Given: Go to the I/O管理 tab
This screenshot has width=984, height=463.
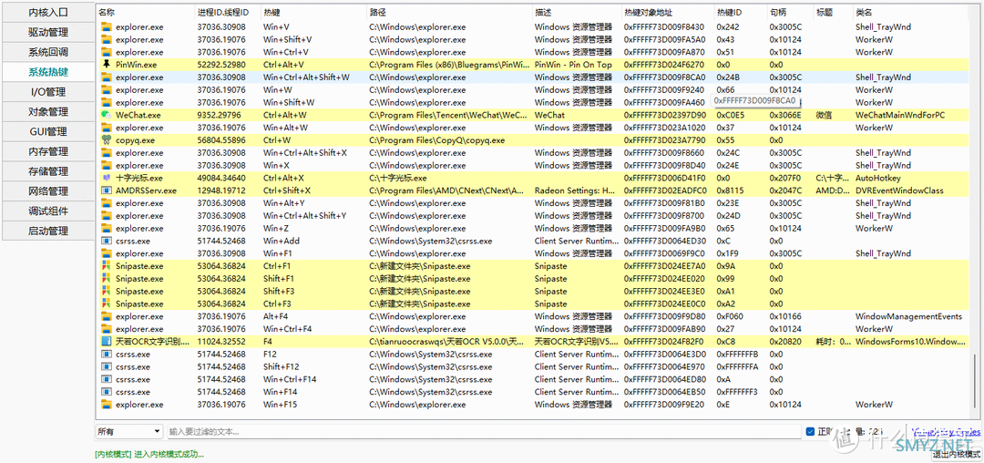Looking at the screenshot, I should pyautogui.click(x=48, y=91).
